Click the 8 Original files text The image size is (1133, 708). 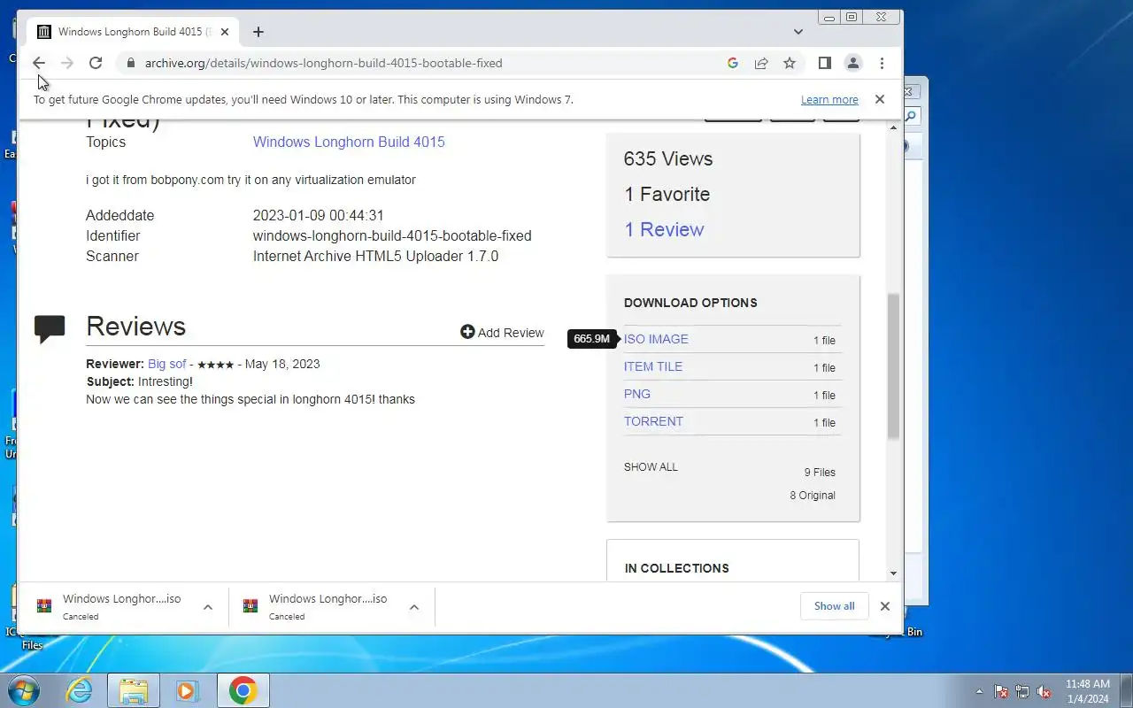813,496
